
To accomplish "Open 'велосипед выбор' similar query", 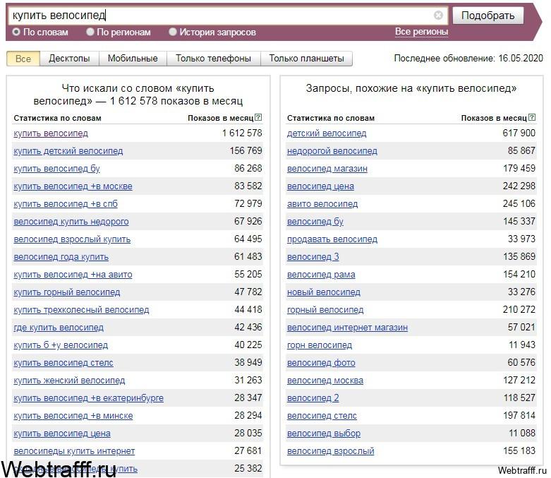I will pos(324,434).
